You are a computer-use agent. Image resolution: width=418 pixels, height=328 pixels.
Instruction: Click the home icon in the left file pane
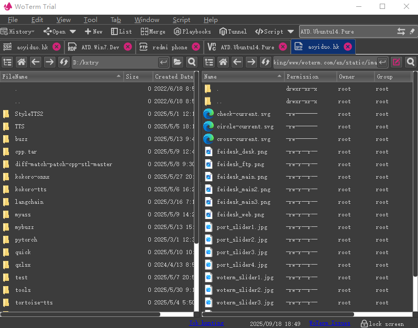point(21,62)
